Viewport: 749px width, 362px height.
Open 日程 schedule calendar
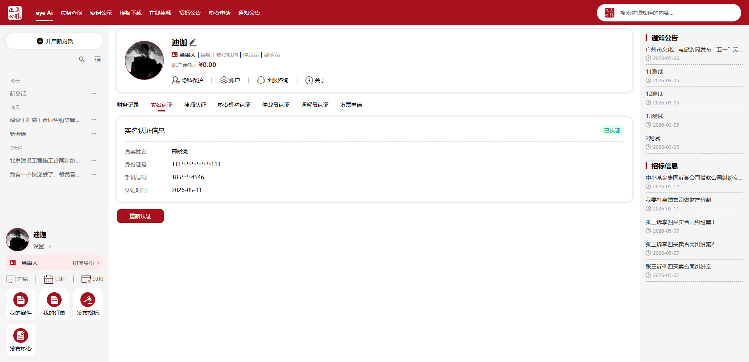[x=55, y=279]
